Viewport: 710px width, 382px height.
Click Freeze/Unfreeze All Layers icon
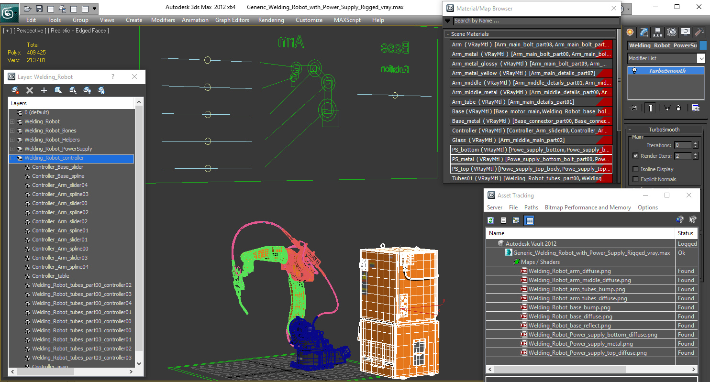(101, 90)
